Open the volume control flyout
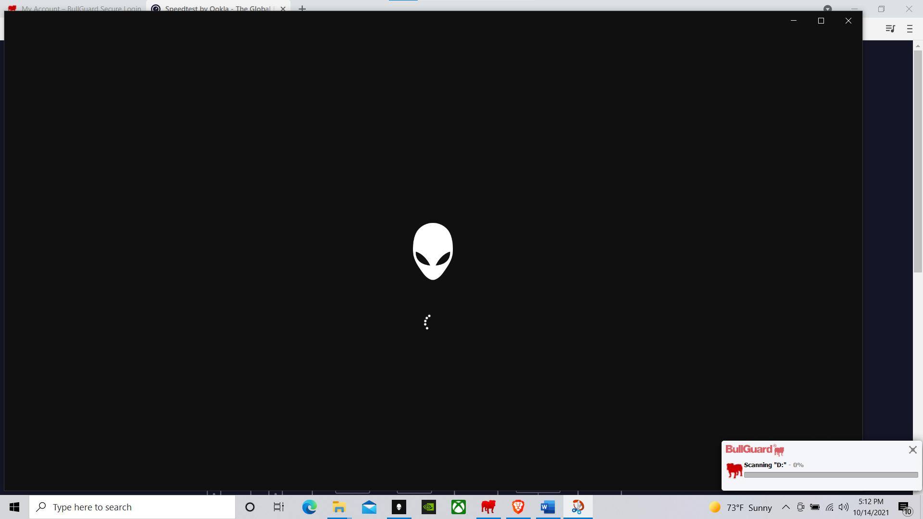Image resolution: width=923 pixels, height=519 pixels. [844, 507]
